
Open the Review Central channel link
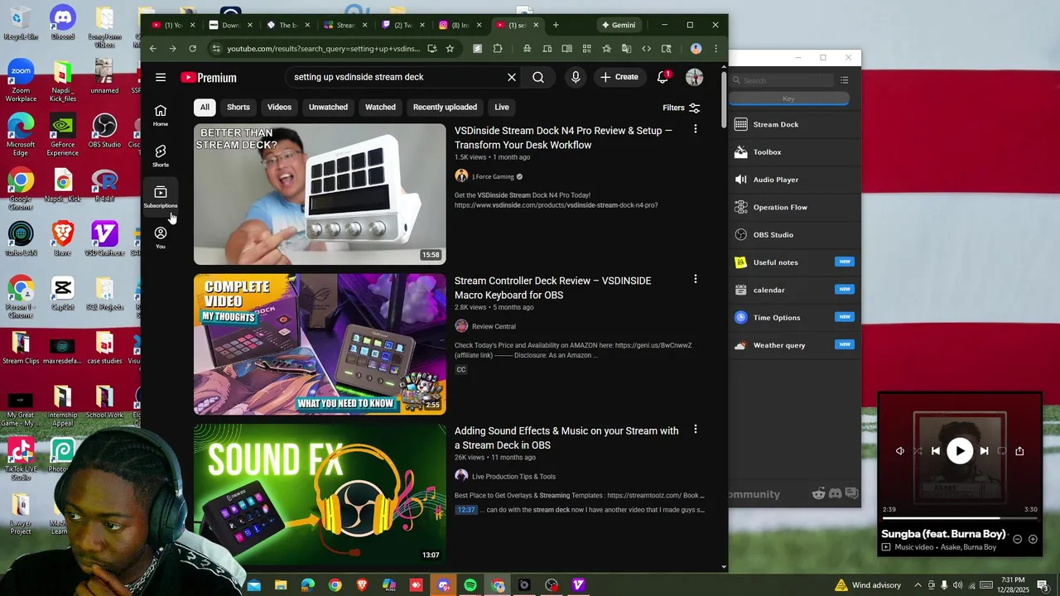pos(494,326)
